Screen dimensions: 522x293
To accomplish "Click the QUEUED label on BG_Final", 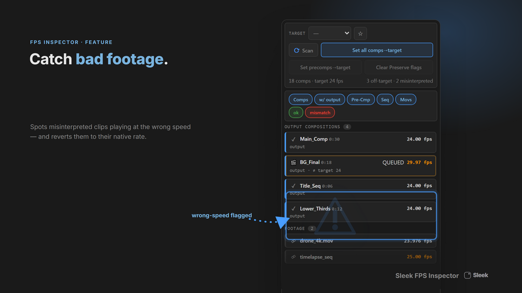I will (393, 162).
